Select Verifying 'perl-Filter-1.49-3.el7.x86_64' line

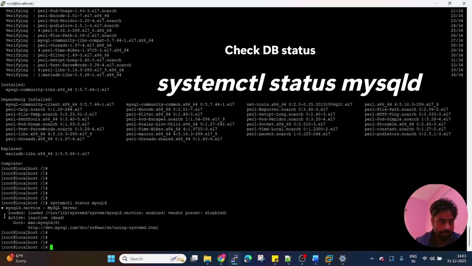[x=57, y=55]
